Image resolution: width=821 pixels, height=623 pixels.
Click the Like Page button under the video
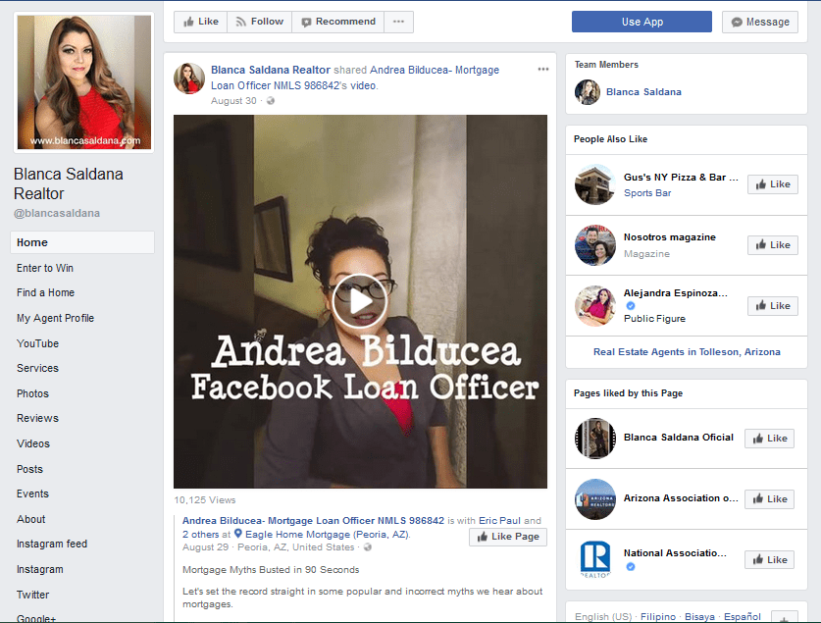click(508, 537)
